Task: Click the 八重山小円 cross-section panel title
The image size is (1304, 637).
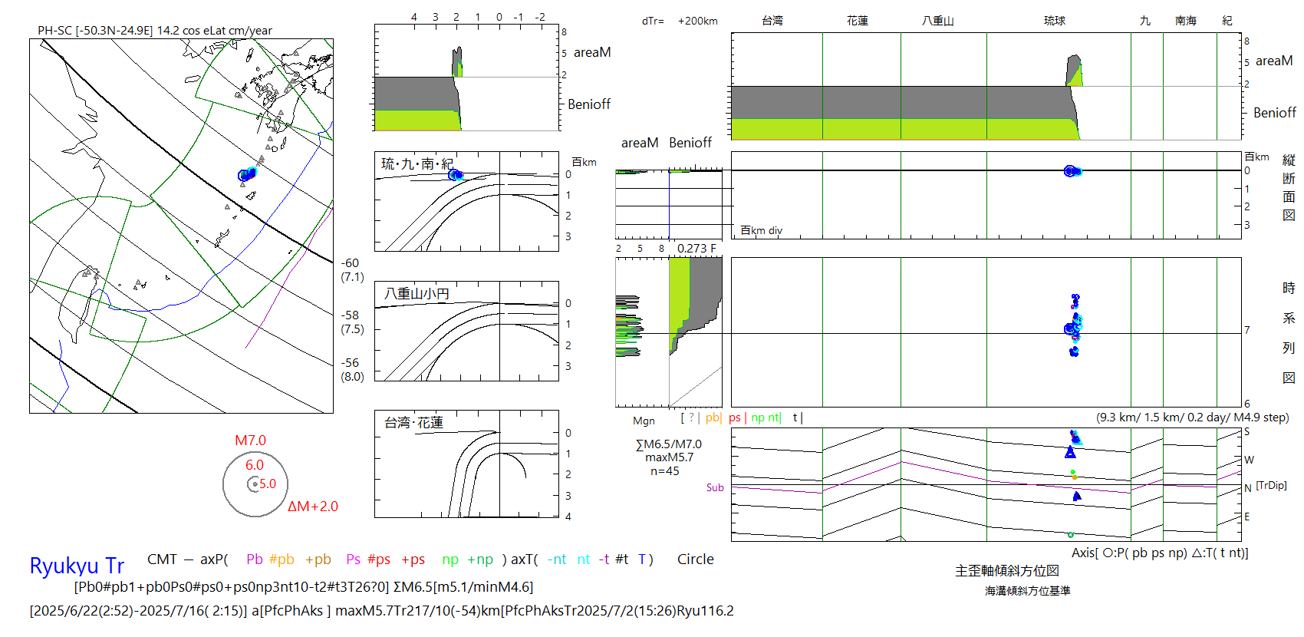Action: pyautogui.click(x=417, y=294)
